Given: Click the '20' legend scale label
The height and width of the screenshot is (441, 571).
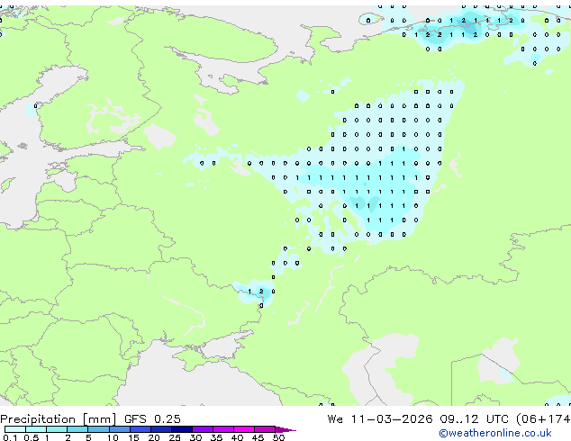Looking at the screenshot, I should 154,437.
